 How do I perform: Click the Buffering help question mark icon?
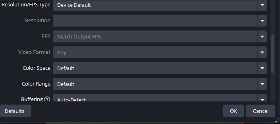tap(47, 99)
